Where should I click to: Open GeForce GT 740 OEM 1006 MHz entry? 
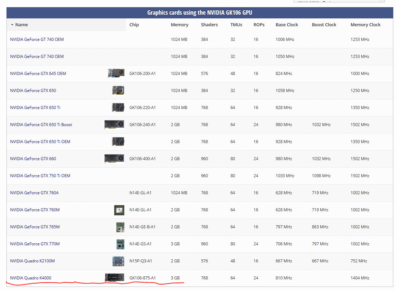click(x=37, y=40)
